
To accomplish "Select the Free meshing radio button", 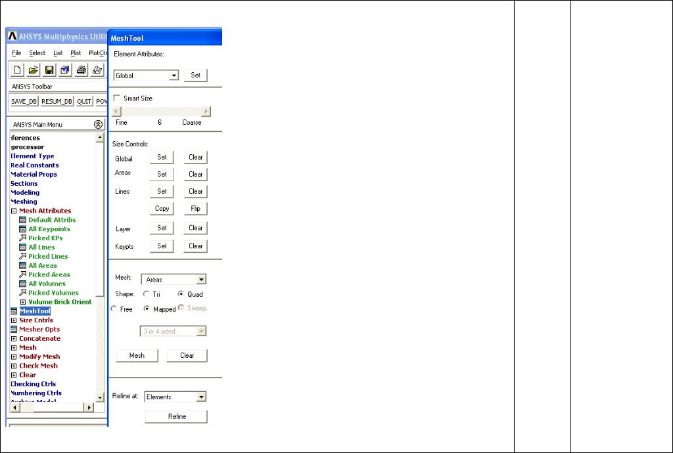I will [x=114, y=309].
